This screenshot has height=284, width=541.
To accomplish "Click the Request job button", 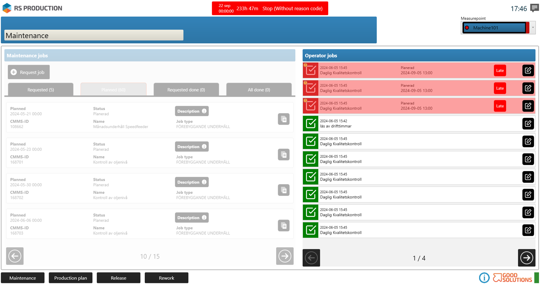I will [29, 72].
